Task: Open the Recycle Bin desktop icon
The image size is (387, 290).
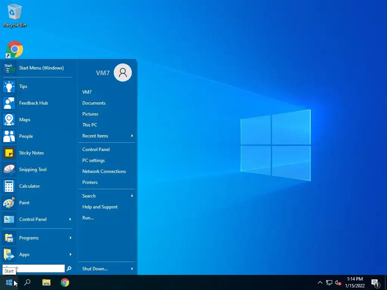Action: pyautogui.click(x=15, y=12)
